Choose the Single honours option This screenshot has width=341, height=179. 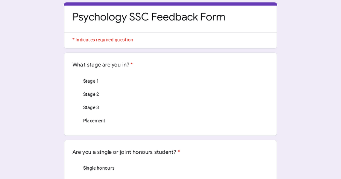pyautogui.click(x=98, y=168)
